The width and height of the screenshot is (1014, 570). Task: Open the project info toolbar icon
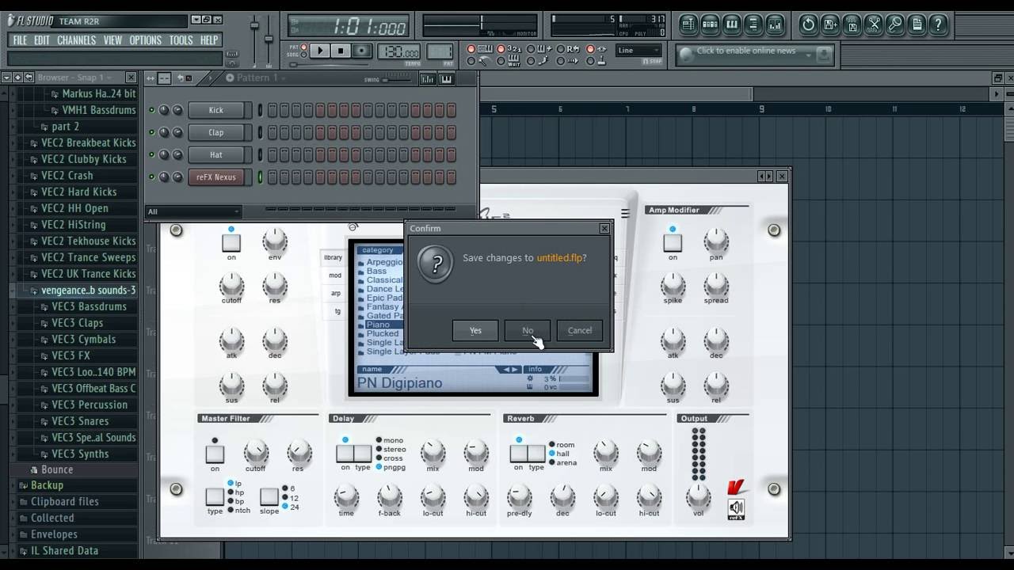[x=917, y=25]
